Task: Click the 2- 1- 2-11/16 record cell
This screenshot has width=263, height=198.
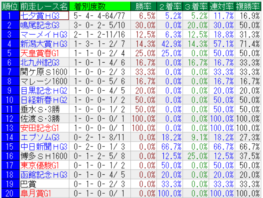Action: click(x=100, y=34)
